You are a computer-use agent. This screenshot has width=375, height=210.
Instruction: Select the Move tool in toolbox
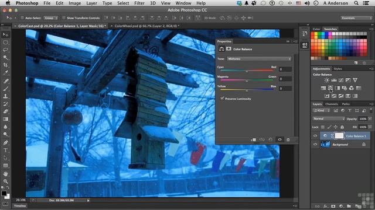[5, 35]
